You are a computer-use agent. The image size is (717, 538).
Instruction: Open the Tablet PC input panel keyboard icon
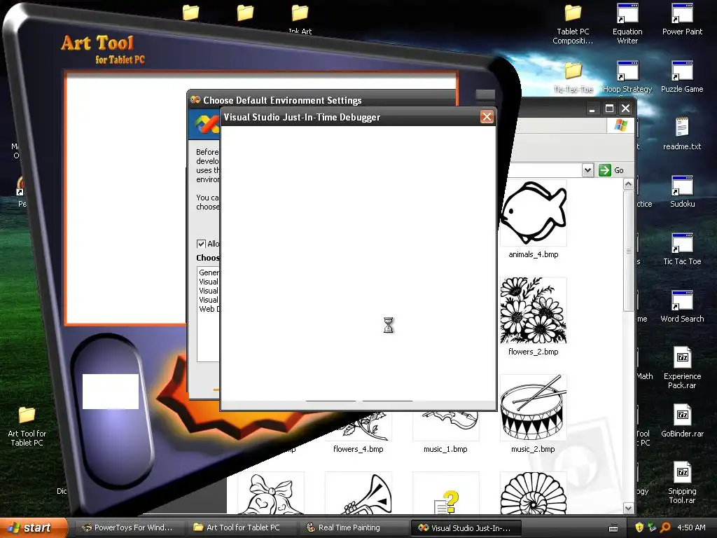tap(613, 528)
